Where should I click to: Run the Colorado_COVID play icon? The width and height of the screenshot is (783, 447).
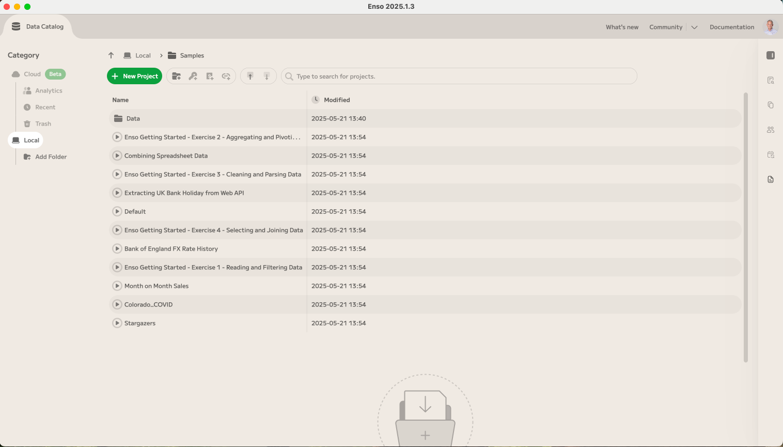(x=117, y=304)
